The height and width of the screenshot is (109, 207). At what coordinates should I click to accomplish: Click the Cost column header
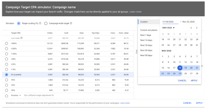click(x=66, y=33)
